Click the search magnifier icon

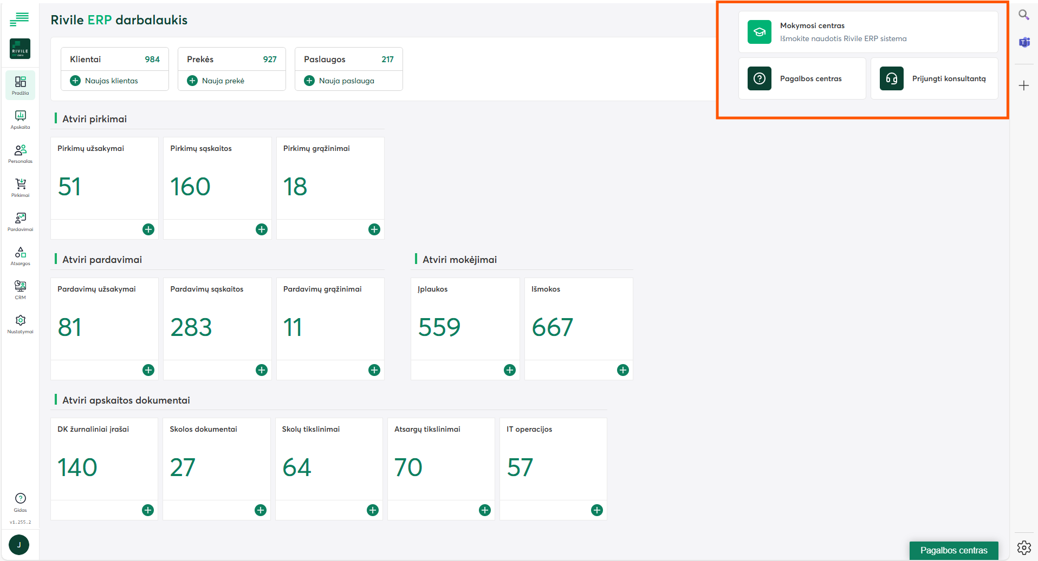[x=1023, y=15]
